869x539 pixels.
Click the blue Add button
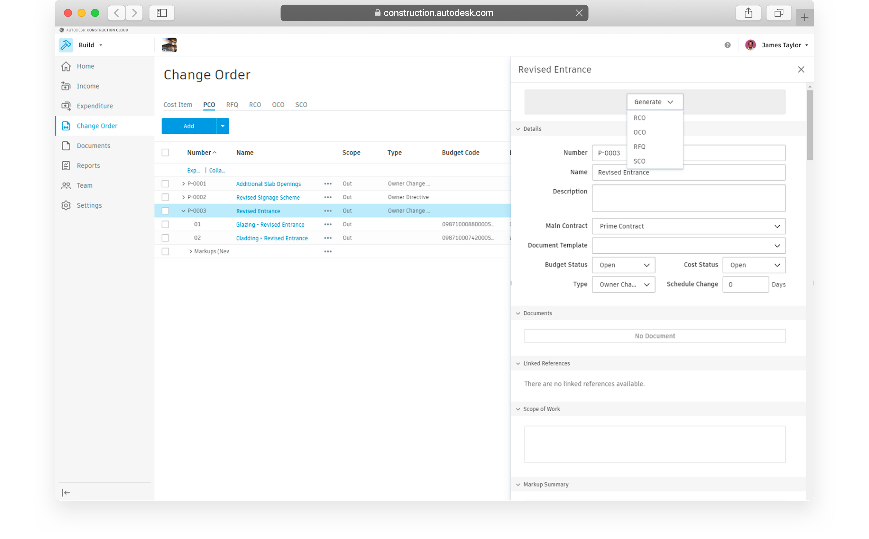pyautogui.click(x=189, y=126)
